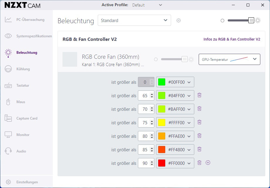Screen dimensions: 270x188
Task: Click the Kühlung cooling icon
Action: click(8, 69)
